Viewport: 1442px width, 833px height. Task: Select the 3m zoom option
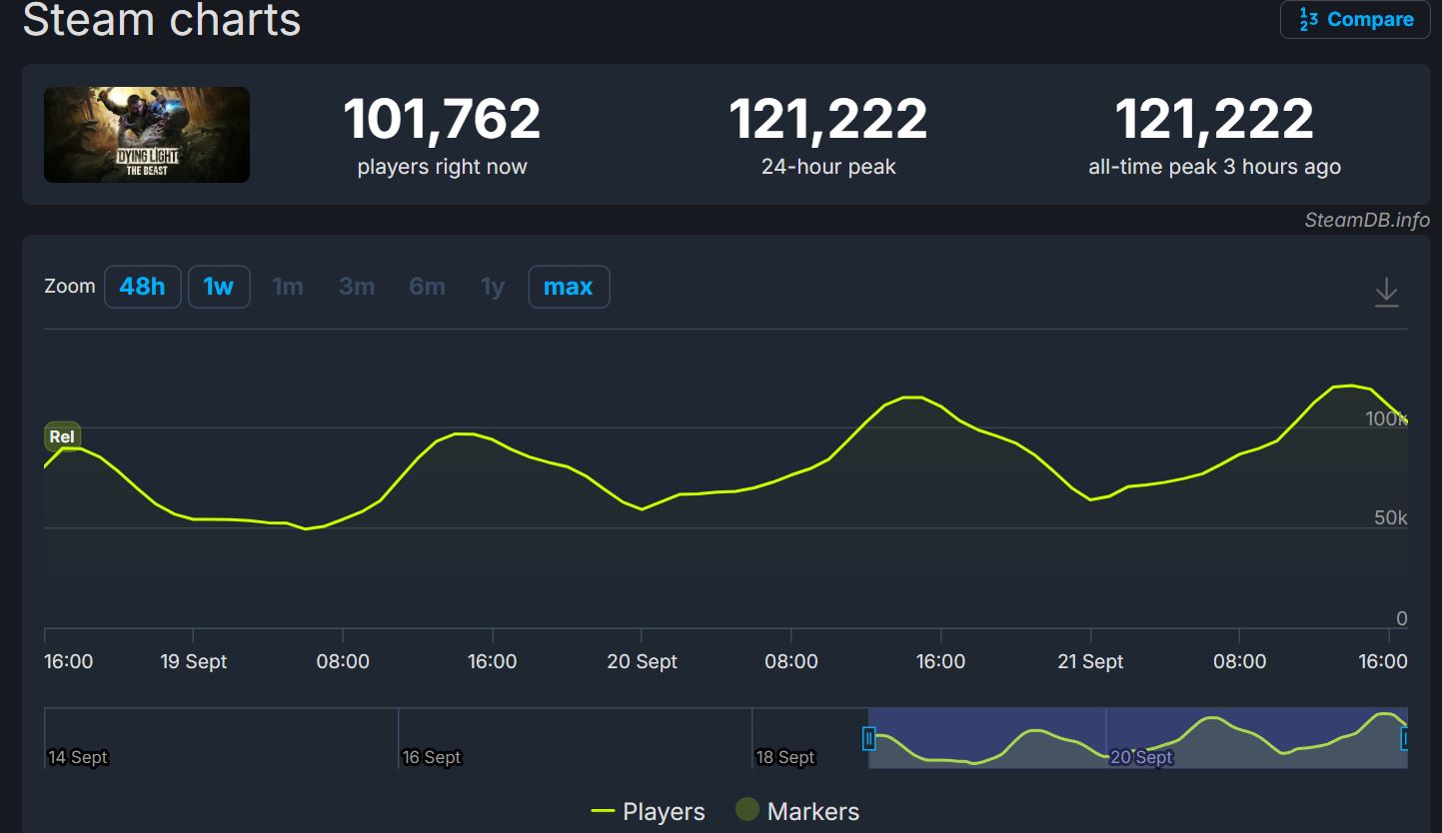[357, 287]
